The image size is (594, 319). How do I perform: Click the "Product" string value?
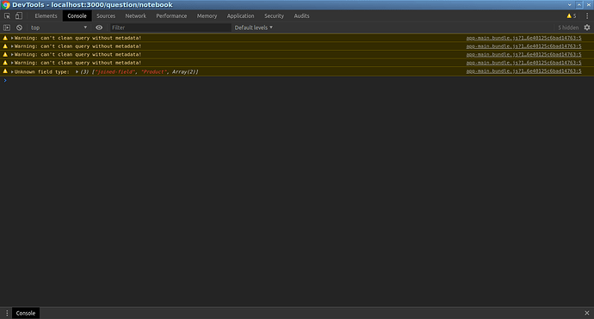click(154, 72)
